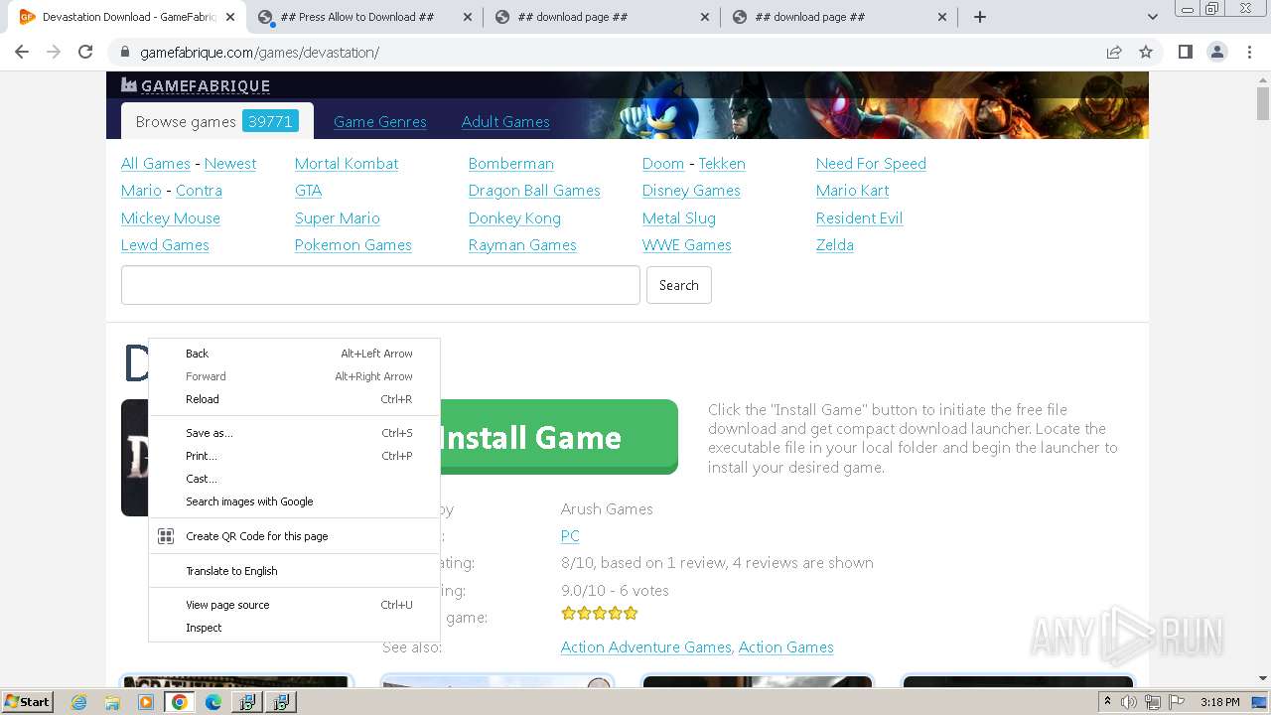Screen dimensions: 1271x715
Task: Click the QR code icon in context menu
Action: coord(166,536)
